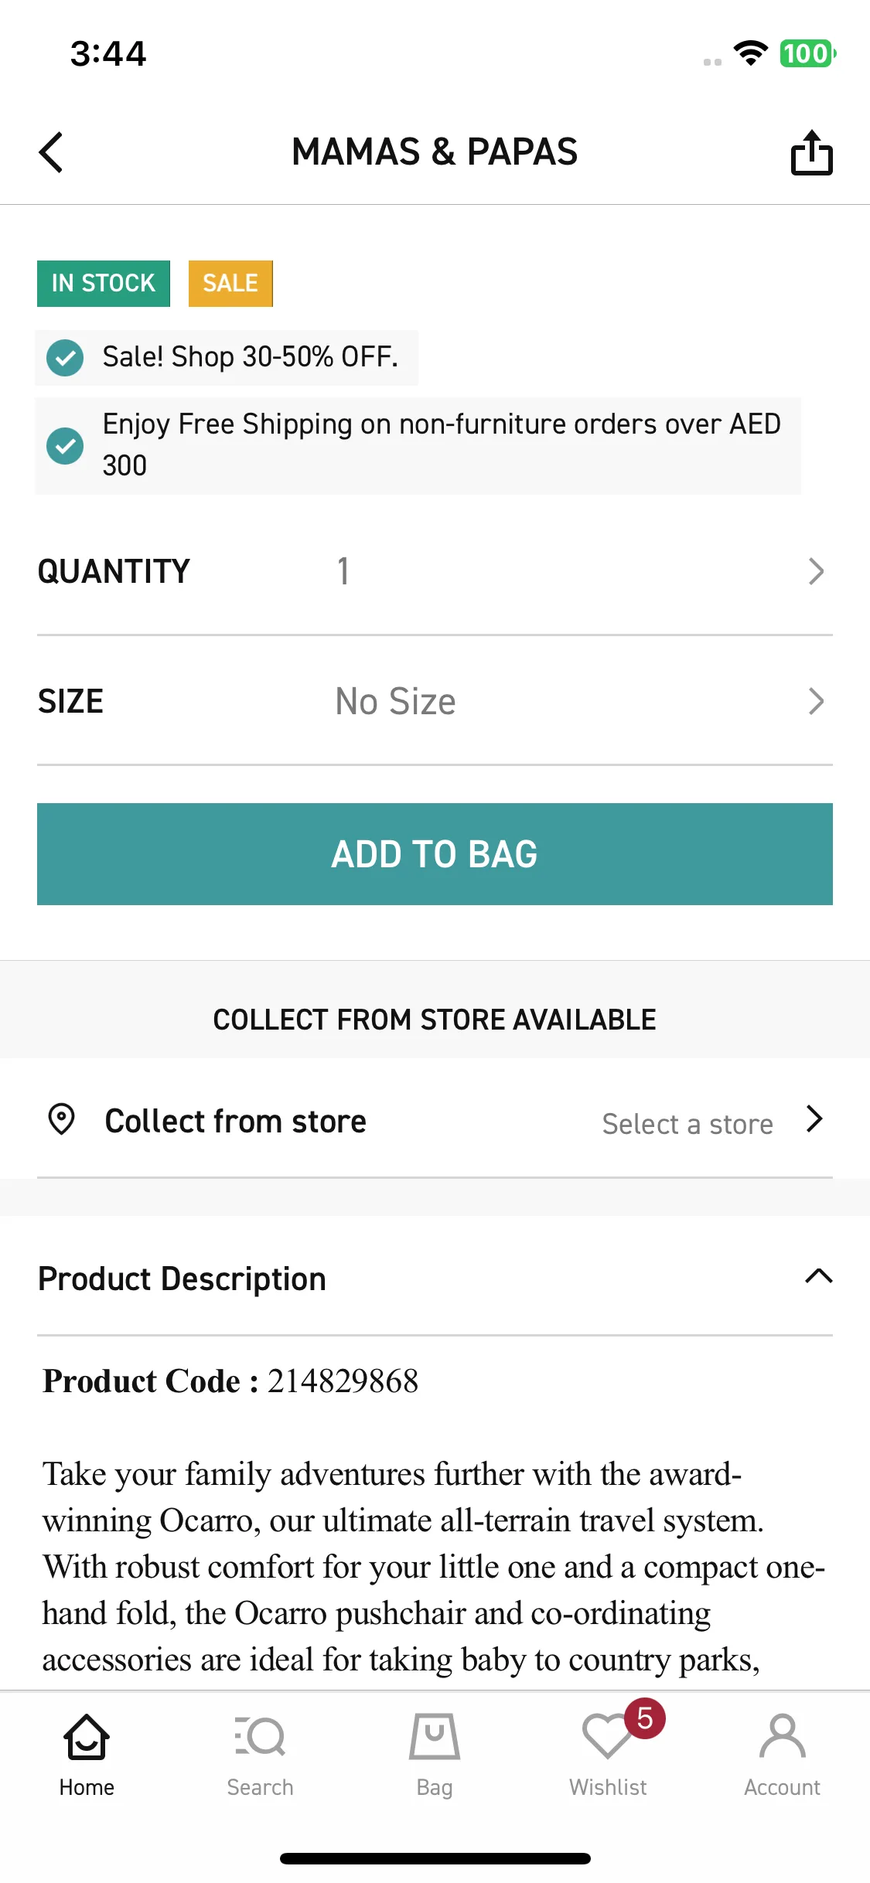Tap the yellow SALE badge
Screen dimensions: 870x1883
point(230,284)
